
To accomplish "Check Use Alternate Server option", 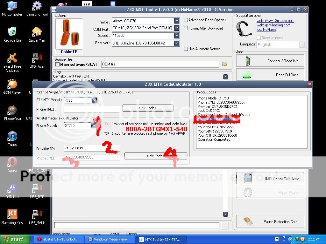I will point(186,49).
